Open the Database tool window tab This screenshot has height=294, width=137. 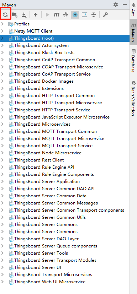point(133,61)
